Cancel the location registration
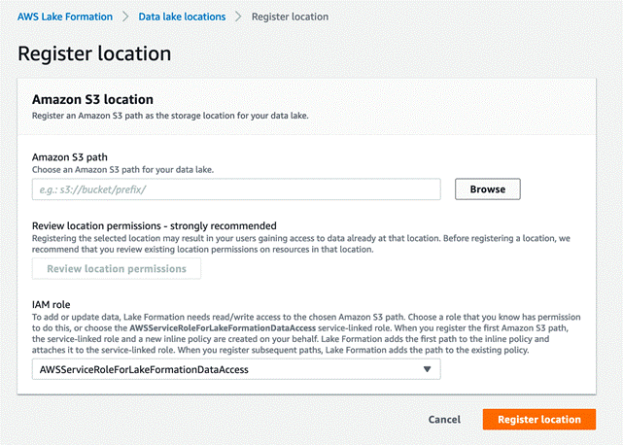 click(444, 420)
